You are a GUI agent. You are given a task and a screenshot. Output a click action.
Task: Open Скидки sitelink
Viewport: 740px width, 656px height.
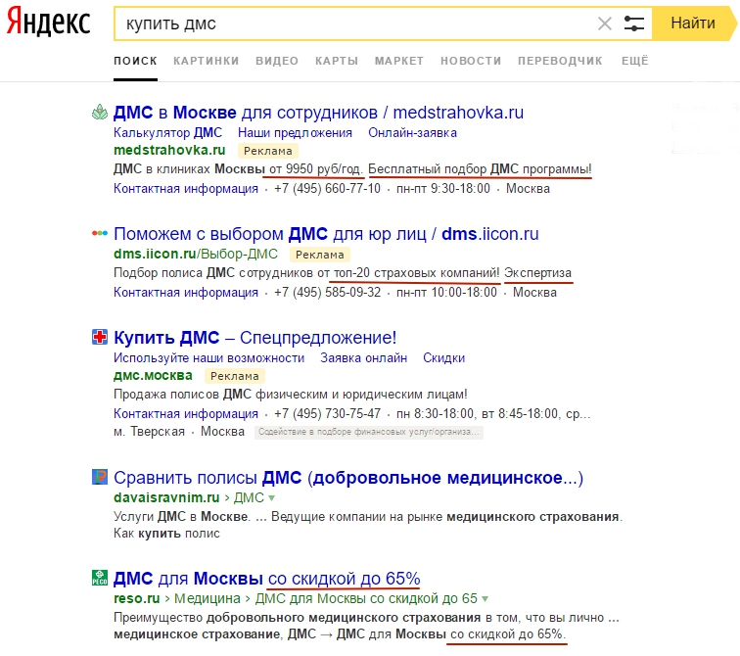coord(444,357)
